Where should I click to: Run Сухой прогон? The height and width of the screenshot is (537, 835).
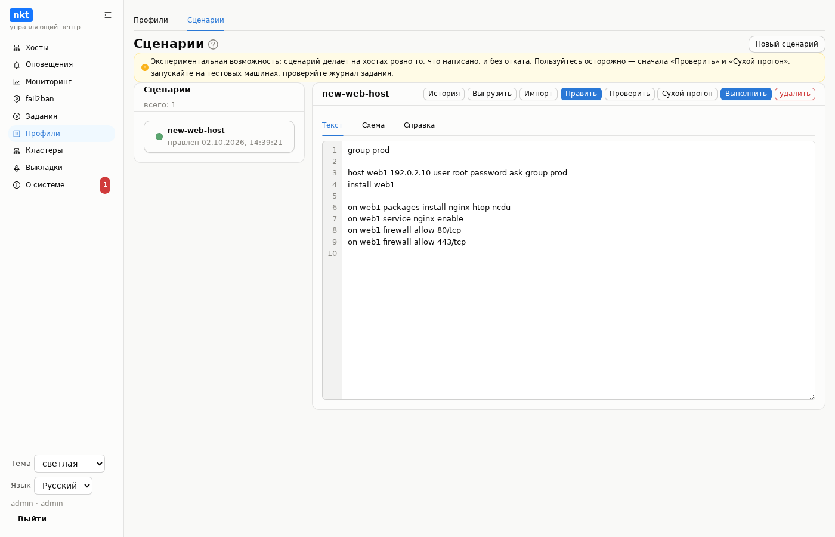(x=687, y=94)
